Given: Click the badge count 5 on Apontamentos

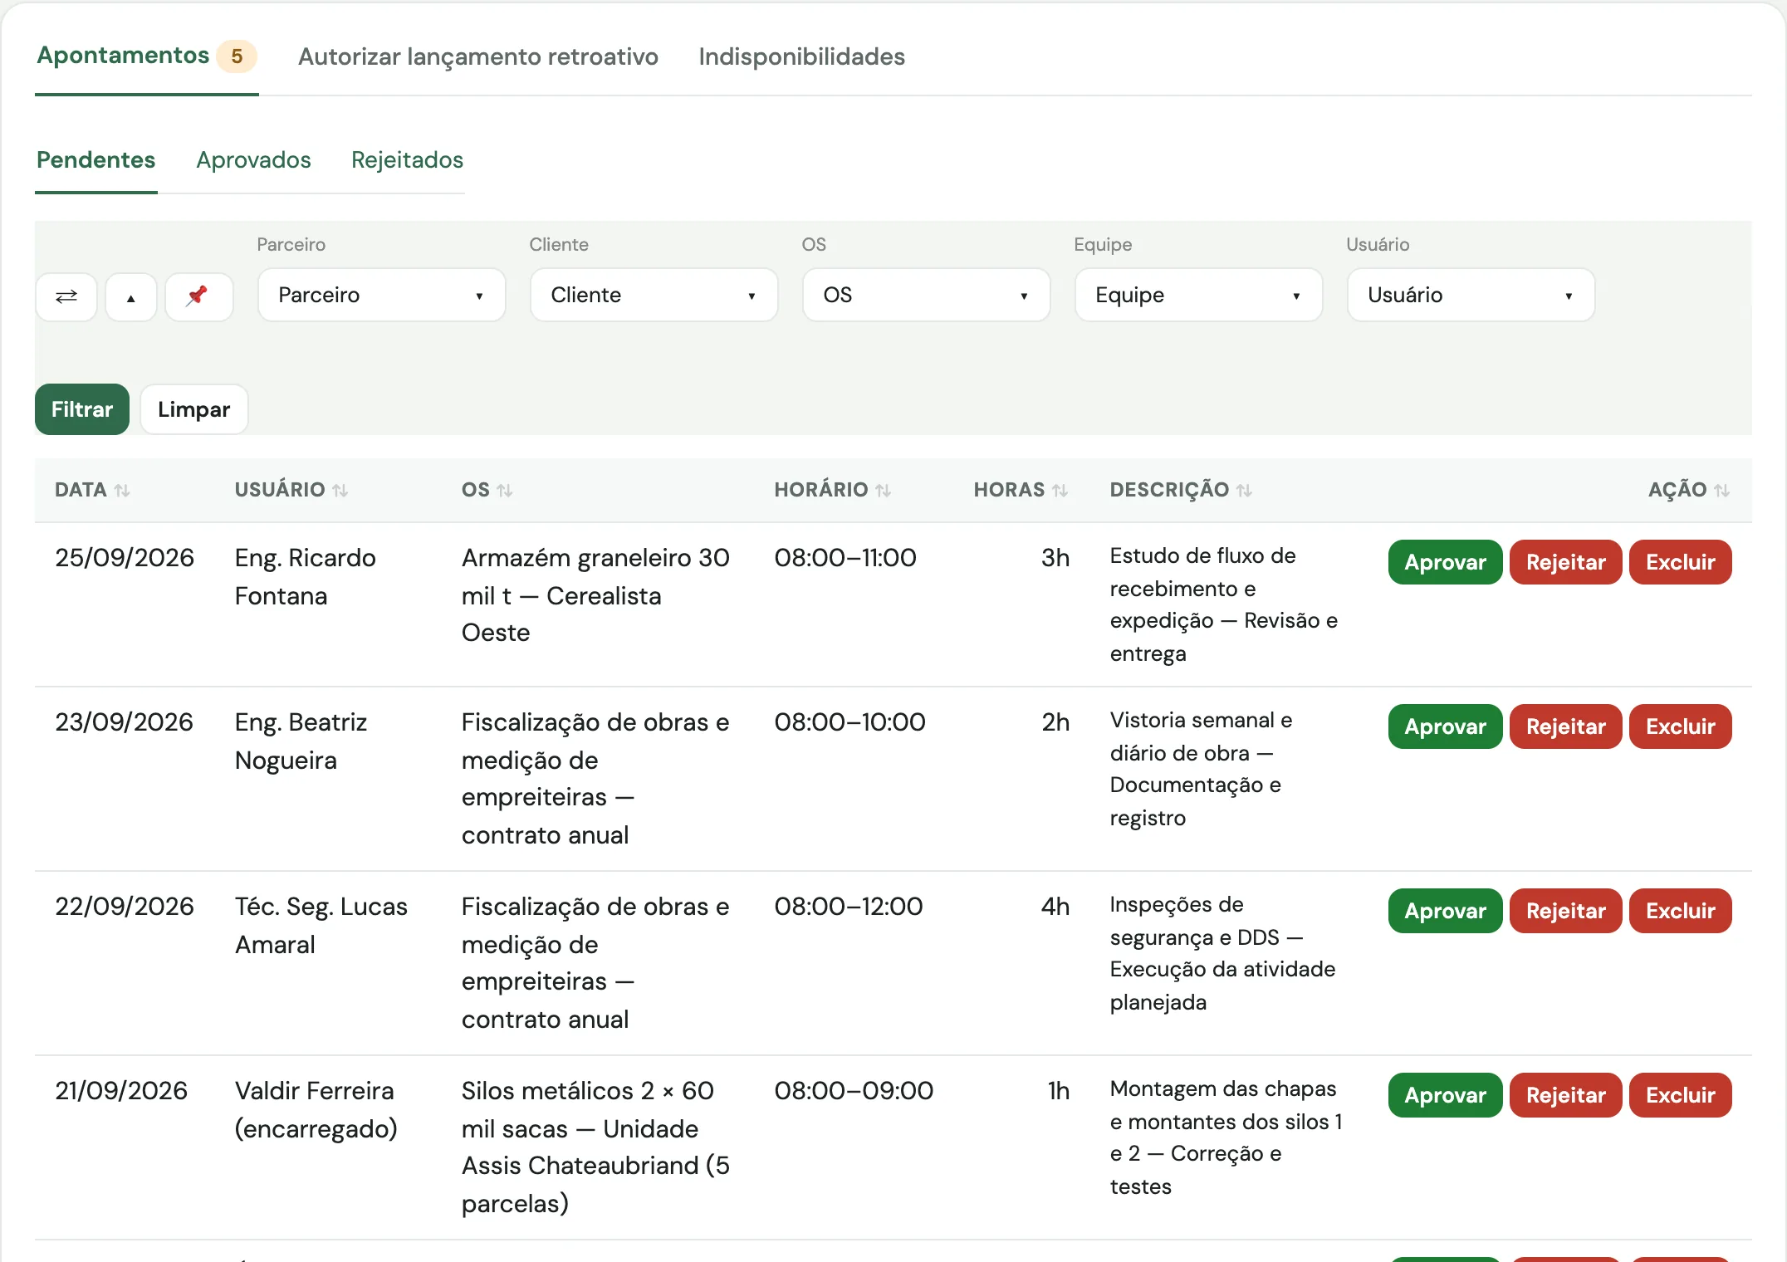Looking at the screenshot, I should point(237,56).
